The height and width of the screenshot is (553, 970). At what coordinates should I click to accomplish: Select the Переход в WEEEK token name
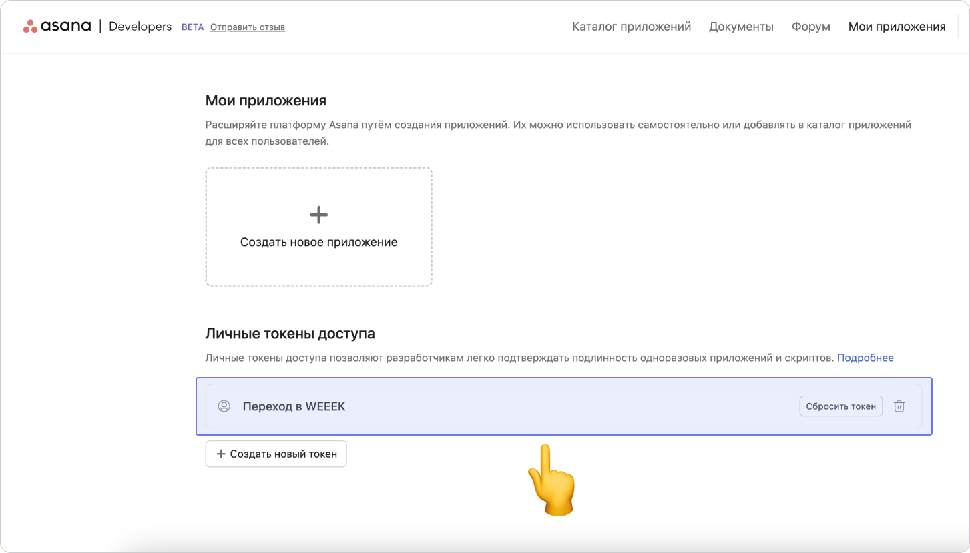click(294, 406)
